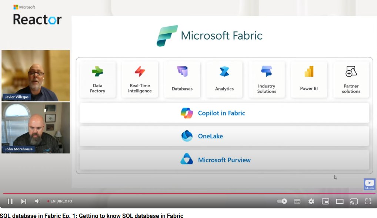Click the Microsoft Reactor logo
Image resolution: width=377 pixels, height=218 pixels.
37,15
